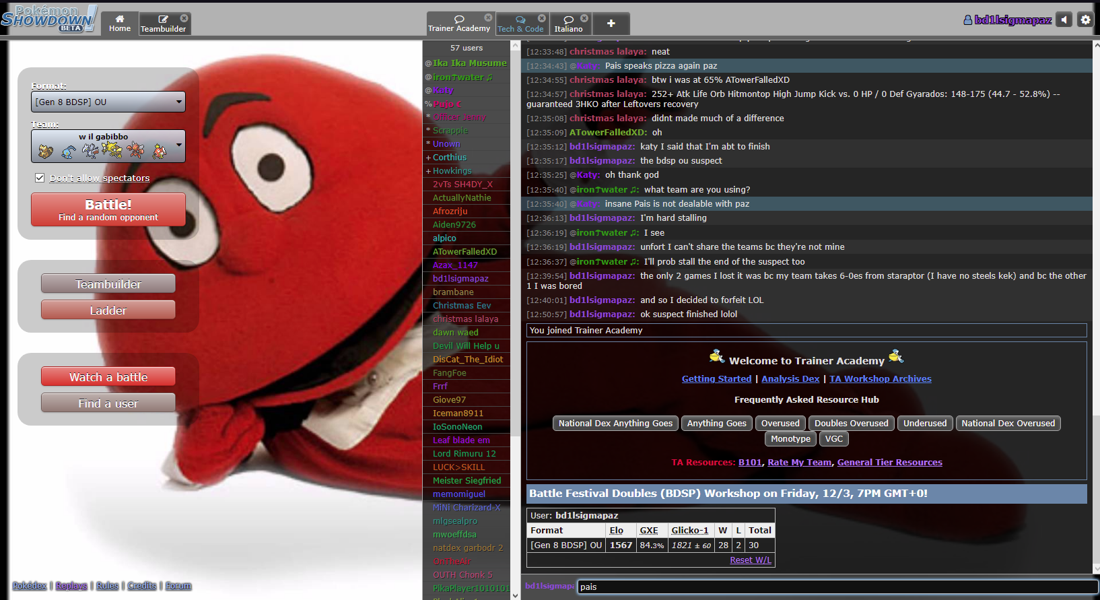This screenshot has width=1100, height=600.
Task: Click the '57 users' header
Action: pos(467,48)
